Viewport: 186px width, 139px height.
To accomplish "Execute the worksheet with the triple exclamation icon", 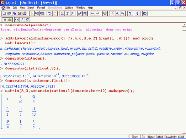I will [27, 20].
